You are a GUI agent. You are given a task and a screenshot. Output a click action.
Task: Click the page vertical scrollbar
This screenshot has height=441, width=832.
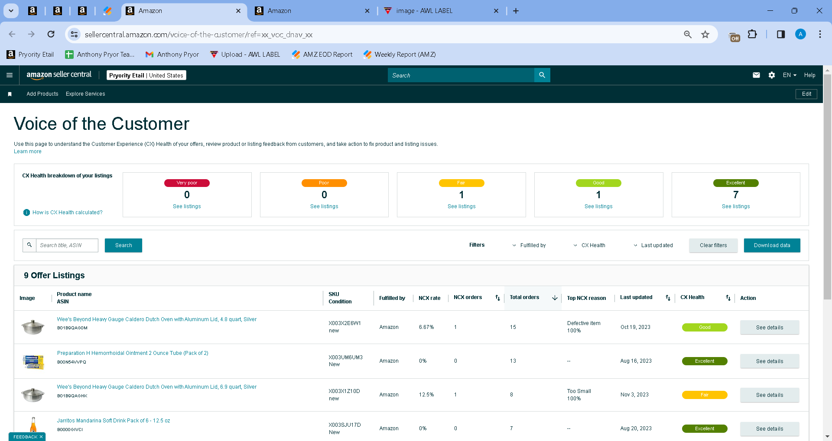coord(827,186)
